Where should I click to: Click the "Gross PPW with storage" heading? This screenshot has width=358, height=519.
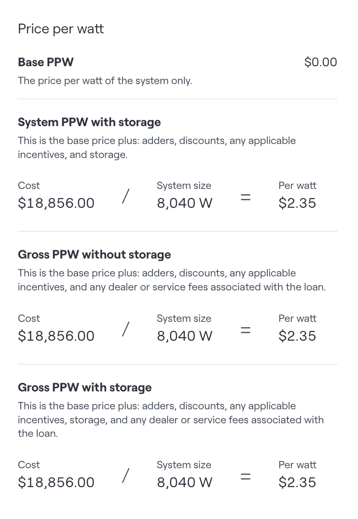coord(84,388)
